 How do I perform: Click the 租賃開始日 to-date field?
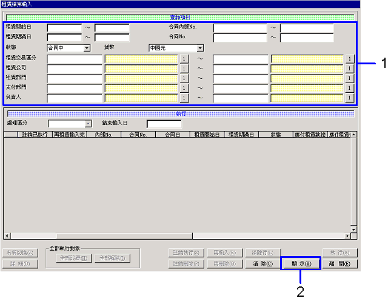pos(112,28)
